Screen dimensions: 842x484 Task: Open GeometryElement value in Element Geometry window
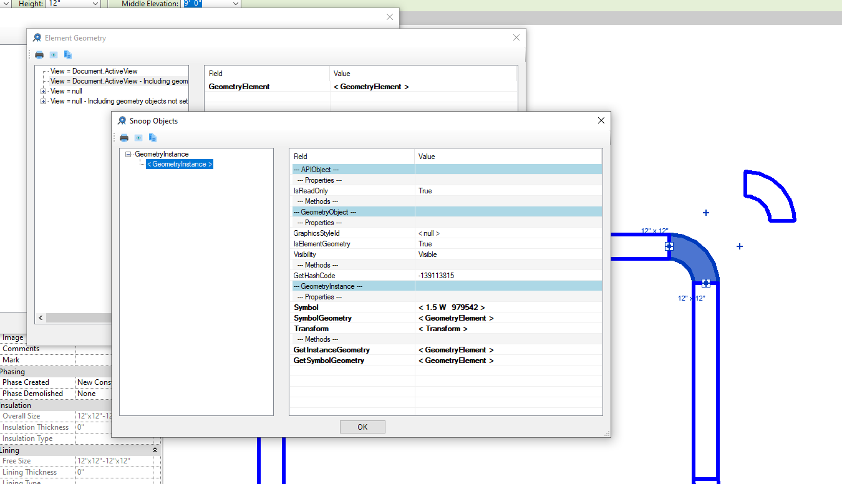click(371, 87)
